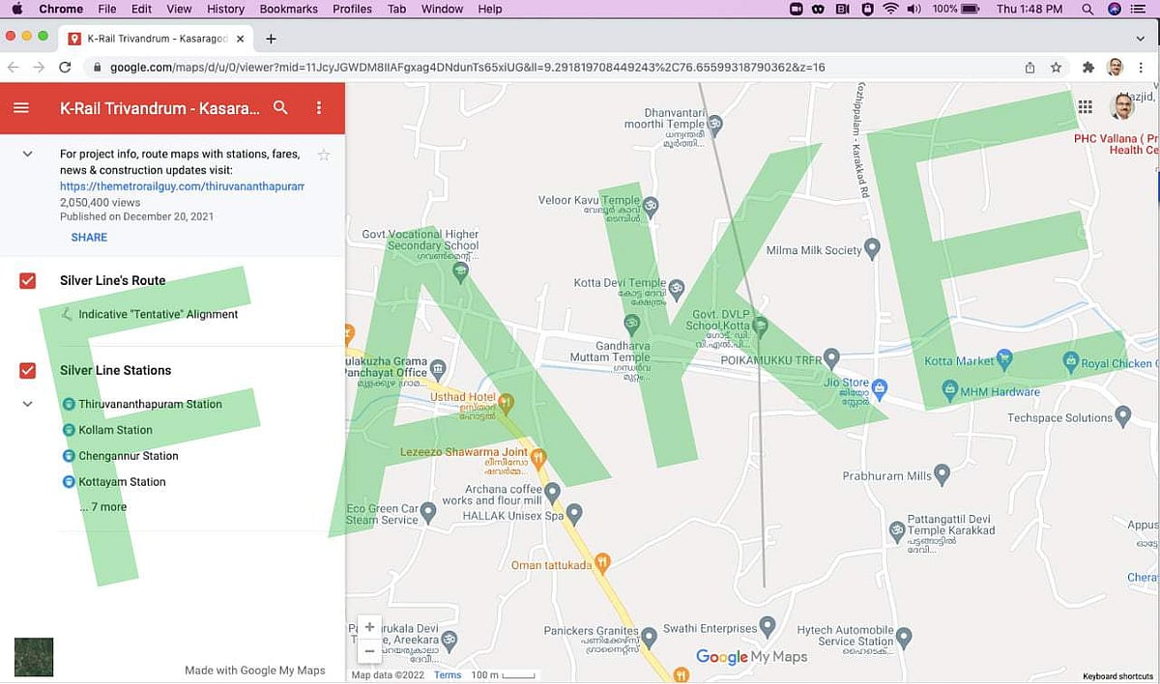Share the page from address bar

point(1030,68)
